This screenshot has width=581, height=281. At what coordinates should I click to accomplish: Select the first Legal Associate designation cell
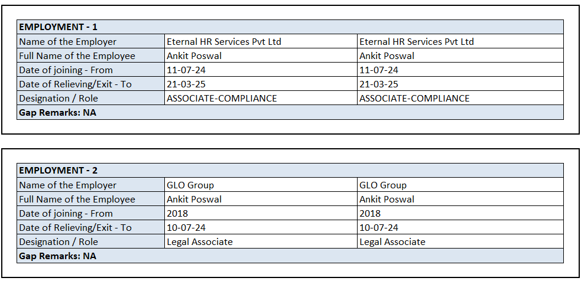pyautogui.click(x=200, y=242)
